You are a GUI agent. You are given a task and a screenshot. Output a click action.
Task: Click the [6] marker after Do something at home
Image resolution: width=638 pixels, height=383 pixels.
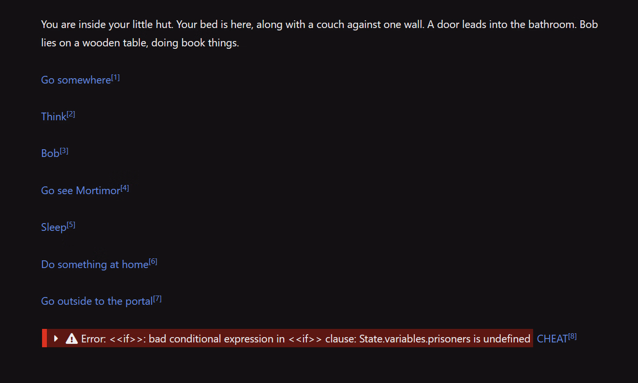(x=153, y=262)
